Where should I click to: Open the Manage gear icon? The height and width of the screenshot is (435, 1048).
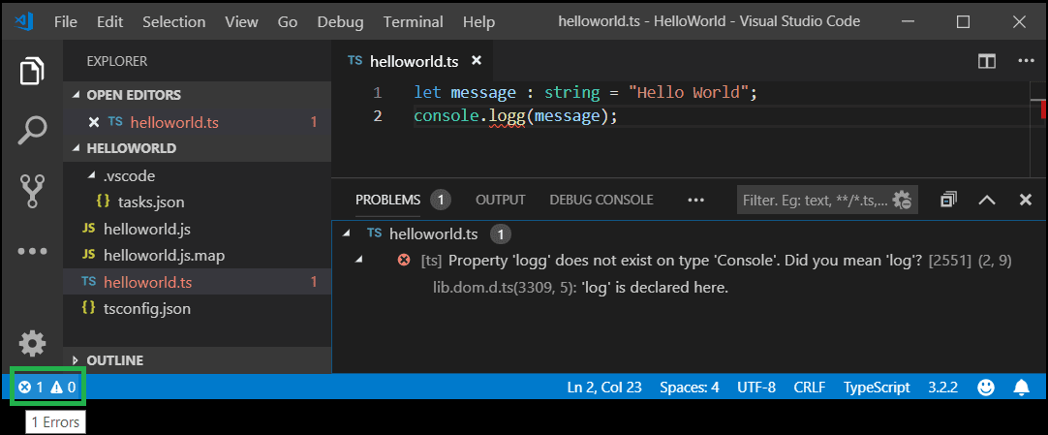pos(32,343)
